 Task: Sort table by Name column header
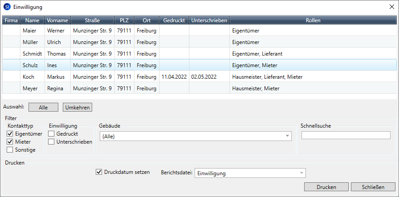32,20
